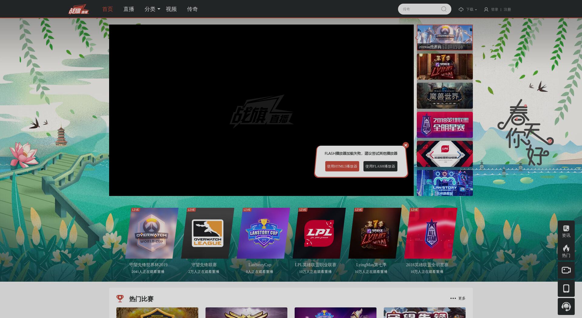Select the 魔兽世界 side thumbnail
Image resolution: width=582 pixels, height=318 pixels.
(x=445, y=96)
